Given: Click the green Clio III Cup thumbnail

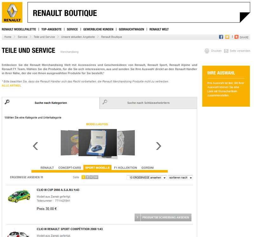Looking at the screenshot, I should click(19, 196).
